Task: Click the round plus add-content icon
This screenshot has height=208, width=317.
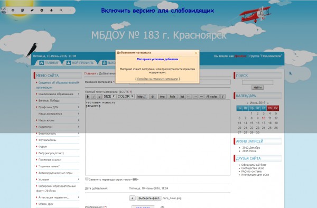Action: [42, 11]
